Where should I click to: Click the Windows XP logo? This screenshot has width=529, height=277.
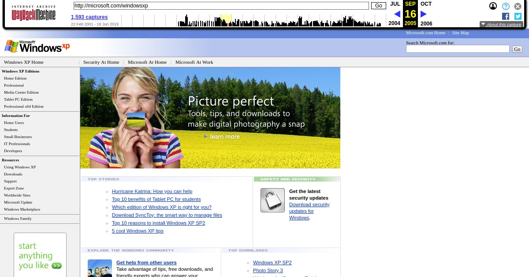[x=37, y=46]
